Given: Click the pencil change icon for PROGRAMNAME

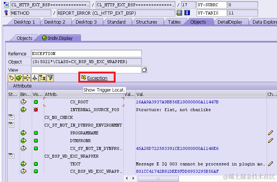Looking at the screenshot, I should [270, 133].
